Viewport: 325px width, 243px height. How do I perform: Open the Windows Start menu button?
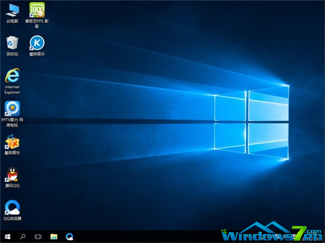(x=7, y=236)
